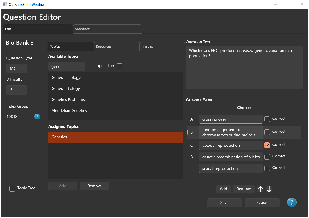This screenshot has height=218, width=309.
Task: Edit choice B 'random alignment' field
Action: coord(231,132)
